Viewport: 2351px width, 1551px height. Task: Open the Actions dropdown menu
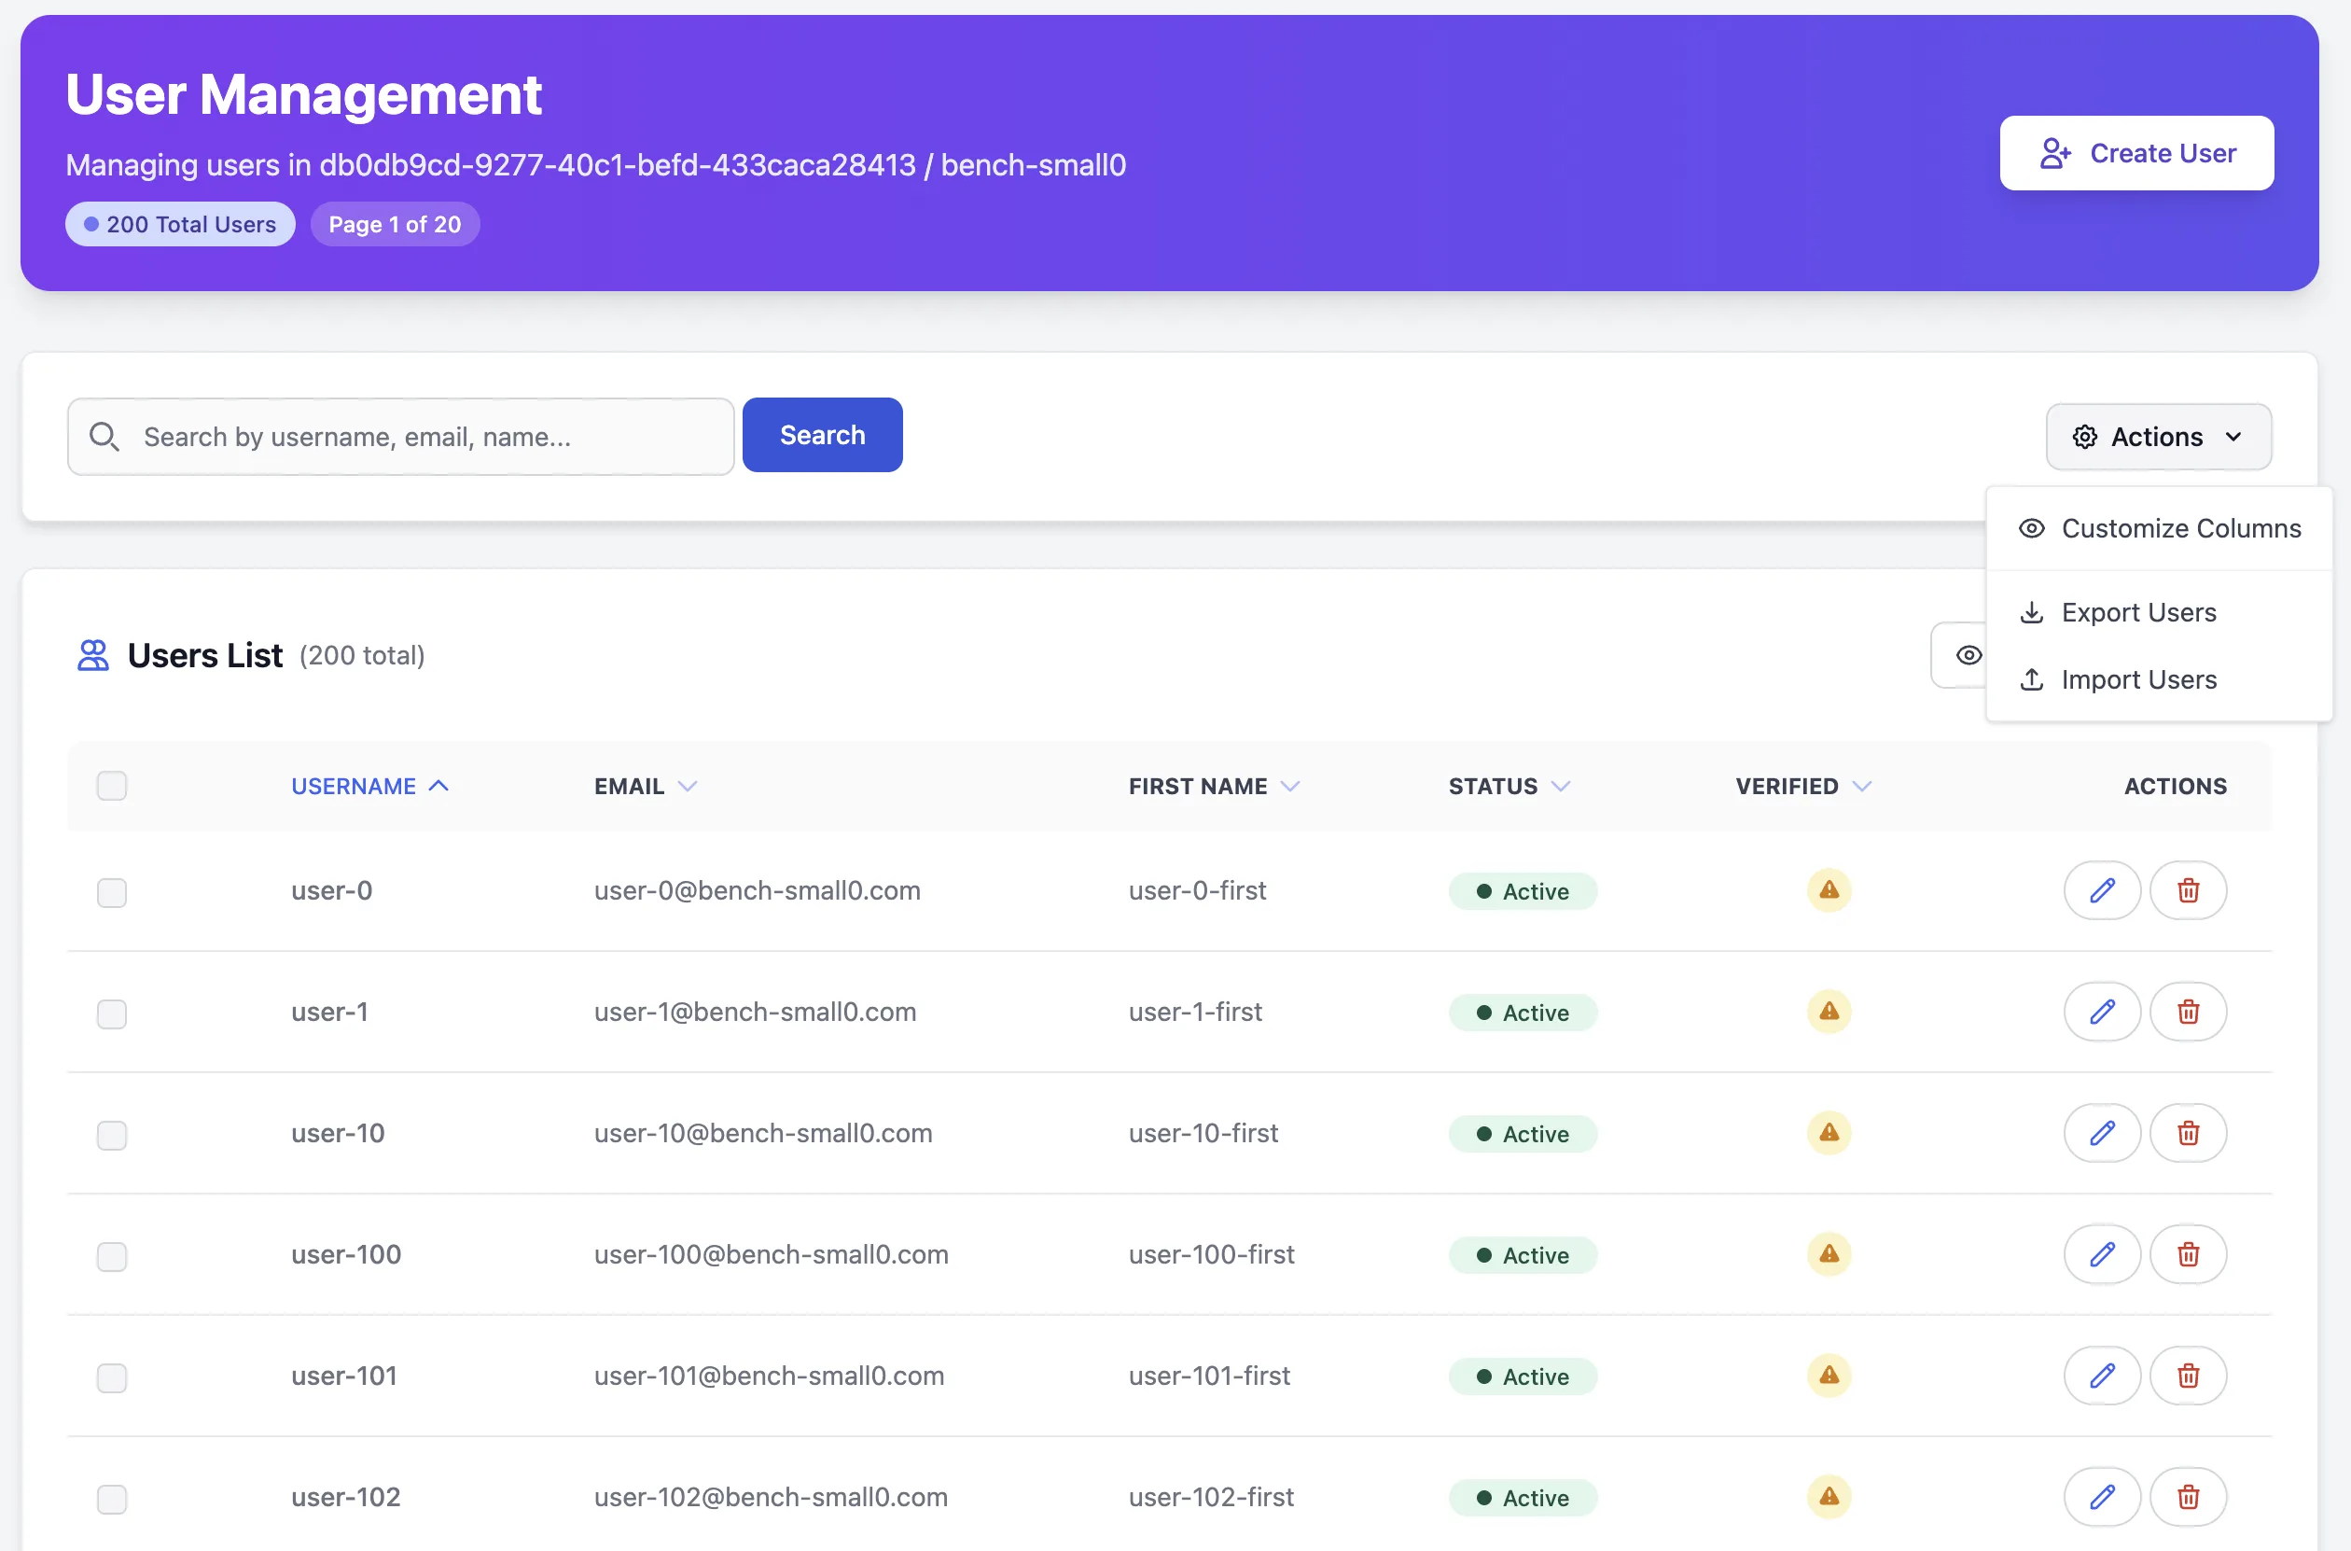coord(2158,436)
